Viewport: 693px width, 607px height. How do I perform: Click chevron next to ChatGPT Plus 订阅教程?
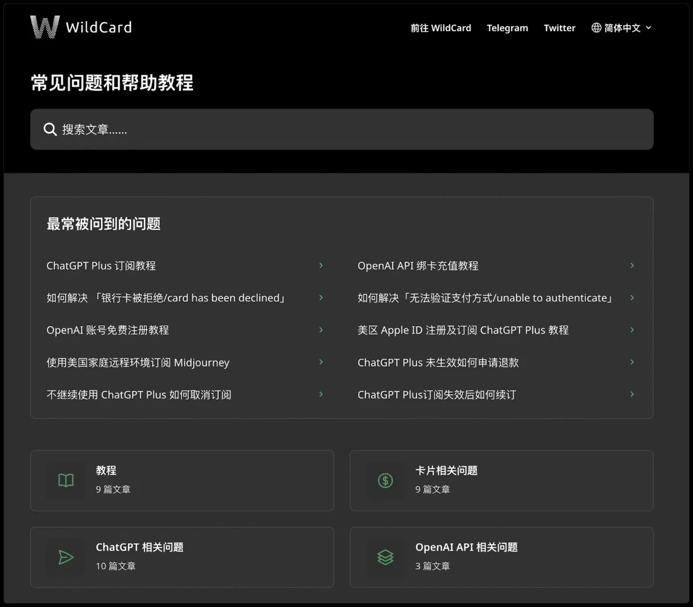pos(321,266)
